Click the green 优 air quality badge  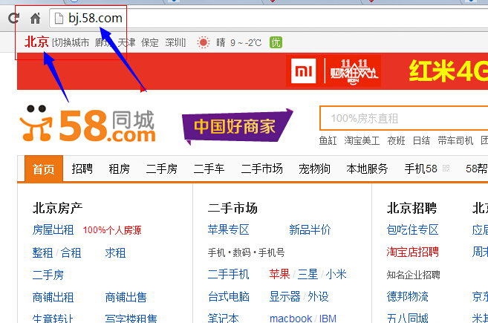276,42
